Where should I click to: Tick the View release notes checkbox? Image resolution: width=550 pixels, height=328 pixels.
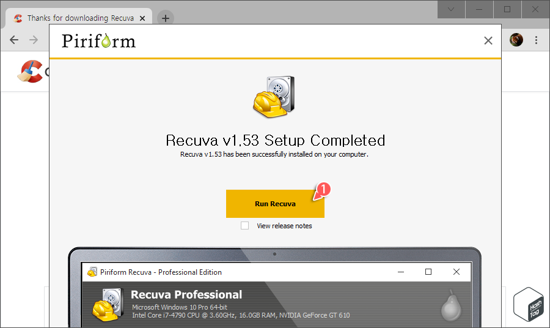pyautogui.click(x=245, y=225)
